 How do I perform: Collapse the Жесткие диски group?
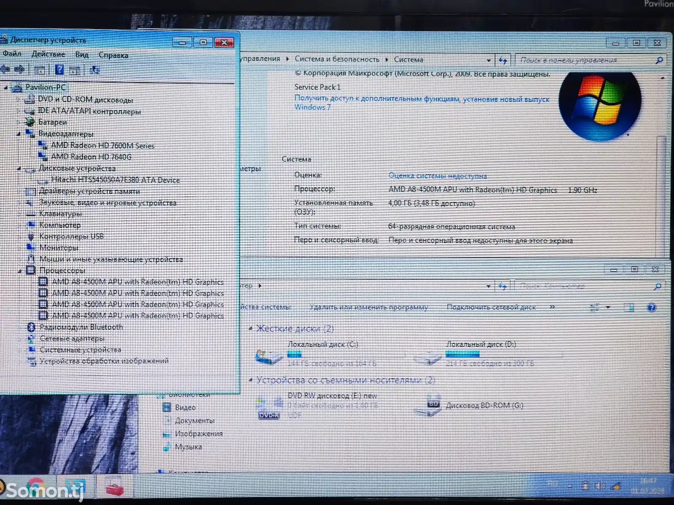[x=251, y=329]
